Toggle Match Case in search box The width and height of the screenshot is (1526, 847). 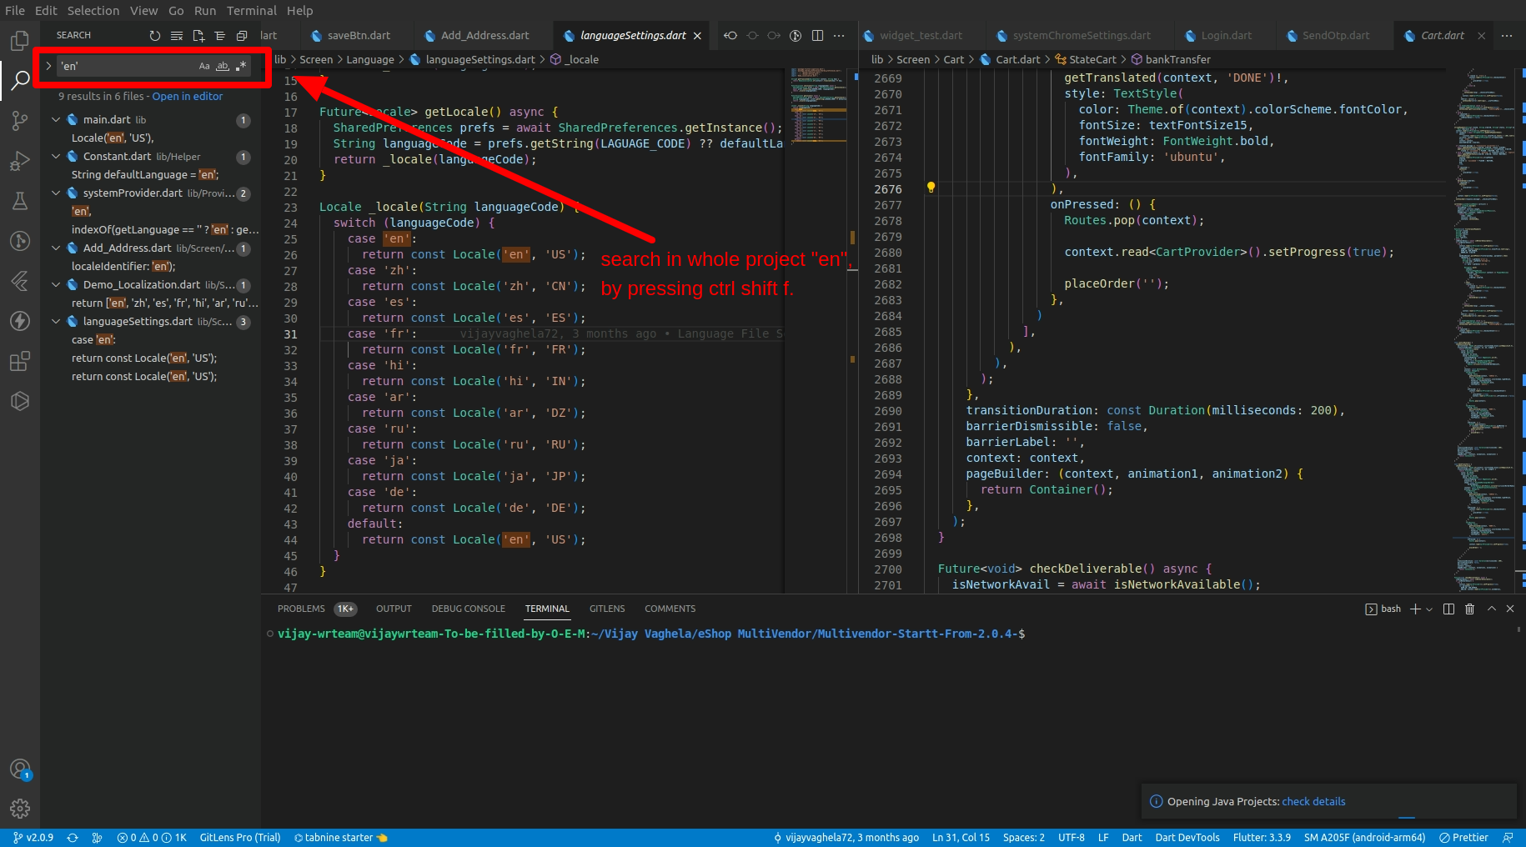[x=204, y=66]
